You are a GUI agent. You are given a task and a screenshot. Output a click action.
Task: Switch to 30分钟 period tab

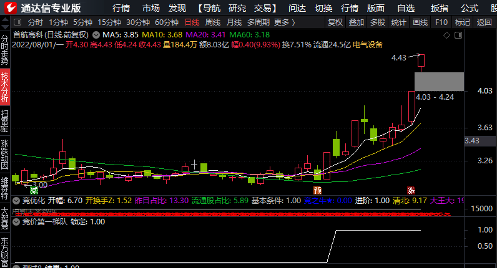click(x=138, y=22)
